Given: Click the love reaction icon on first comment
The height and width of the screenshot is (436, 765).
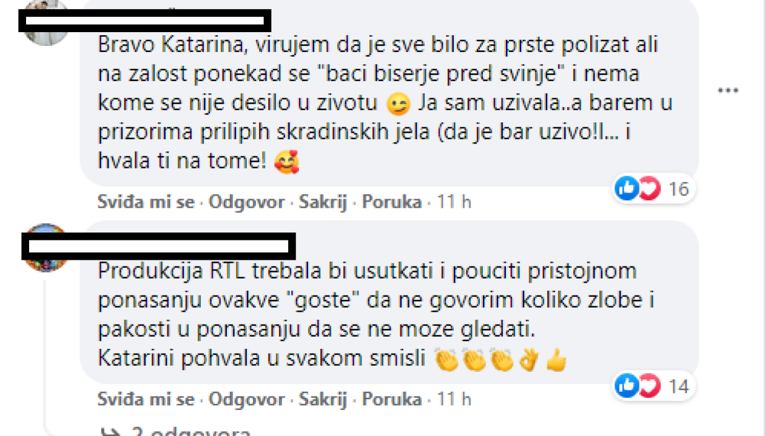Looking at the screenshot, I should click(649, 188).
